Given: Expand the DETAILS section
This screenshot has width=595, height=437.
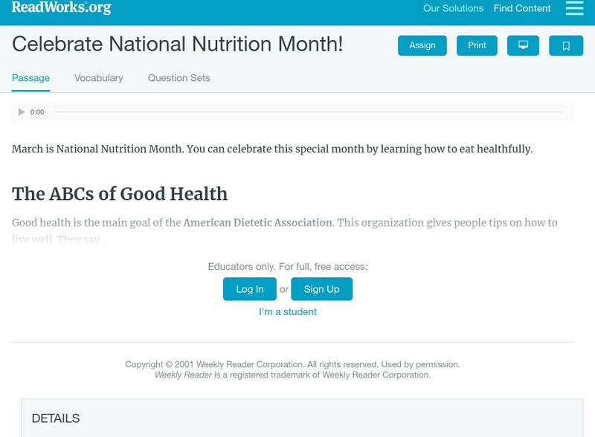Looking at the screenshot, I should coord(56,418).
